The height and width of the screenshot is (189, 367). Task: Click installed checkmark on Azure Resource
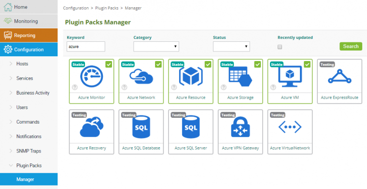coord(208,64)
